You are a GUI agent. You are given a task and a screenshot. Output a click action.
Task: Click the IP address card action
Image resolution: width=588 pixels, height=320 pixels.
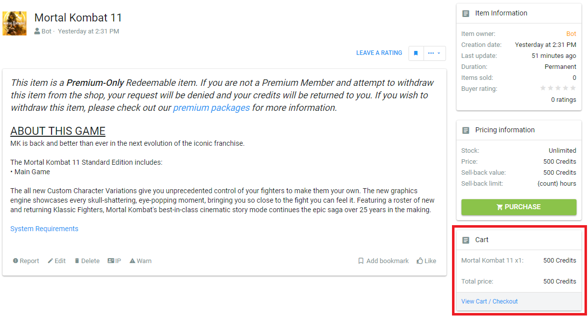click(114, 261)
